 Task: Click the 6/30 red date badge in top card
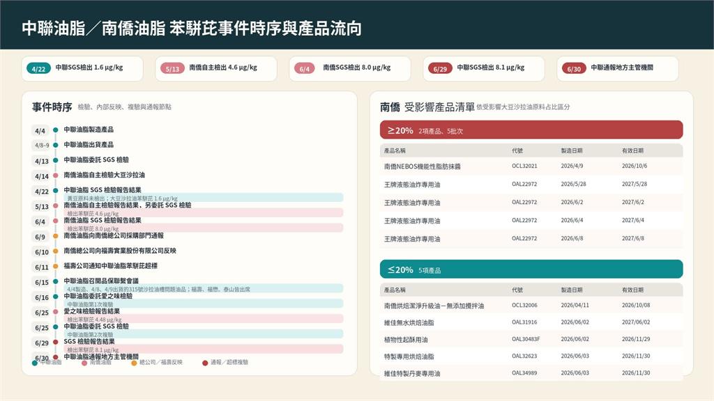coord(574,69)
